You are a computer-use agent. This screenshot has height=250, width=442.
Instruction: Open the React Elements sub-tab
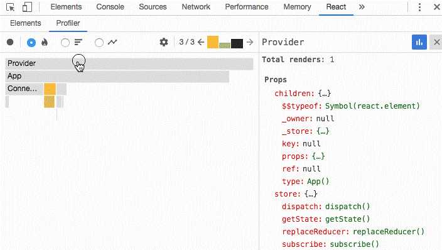pyautogui.click(x=26, y=23)
